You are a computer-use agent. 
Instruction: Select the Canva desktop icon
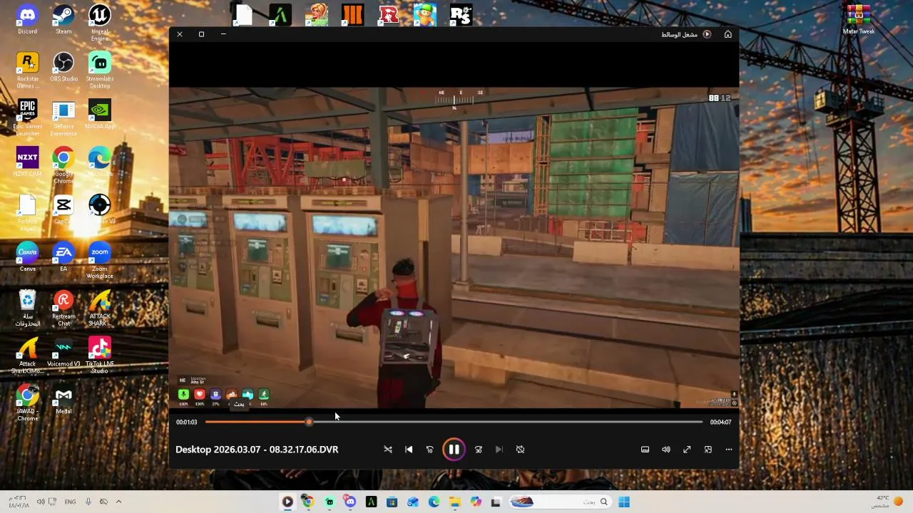coord(27,258)
